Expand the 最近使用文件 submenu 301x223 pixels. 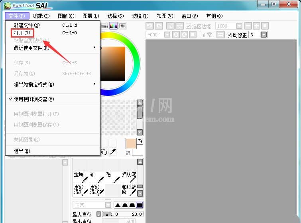click(x=53, y=48)
